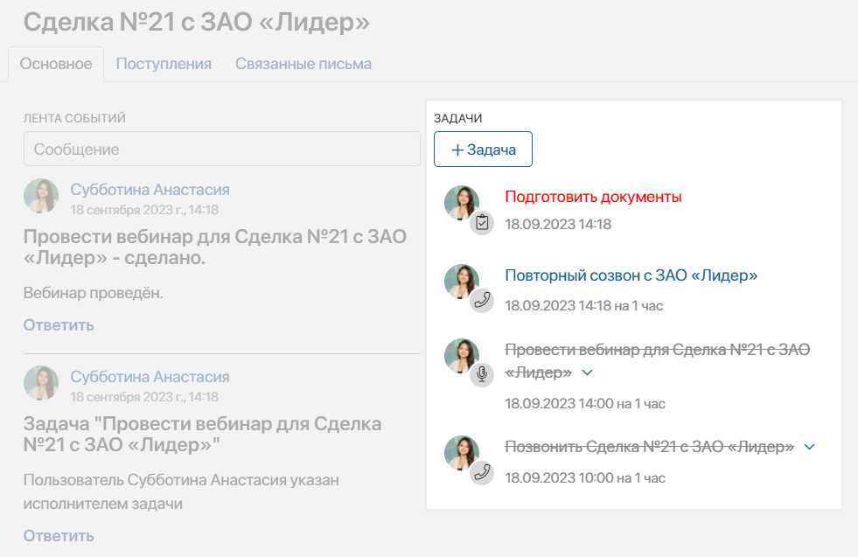Viewport: 858px width, 557px height.
Task: Open completed task Провести вебинар для Сделка №21
Action: click(657, 361)
